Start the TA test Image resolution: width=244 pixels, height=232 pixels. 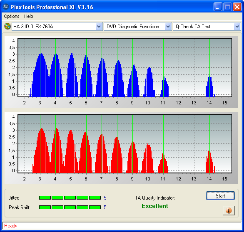point(220,196)
